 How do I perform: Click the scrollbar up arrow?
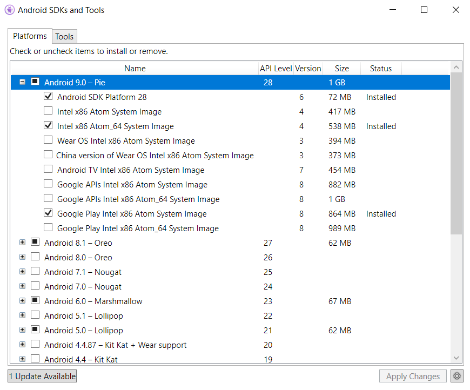tap(456, 68)
